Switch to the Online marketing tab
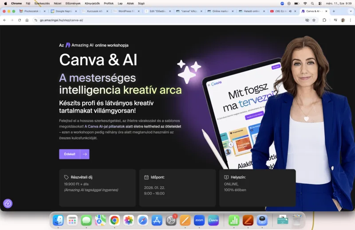Image resolution: width=355 pixels, height=230 pixels. 220,11
